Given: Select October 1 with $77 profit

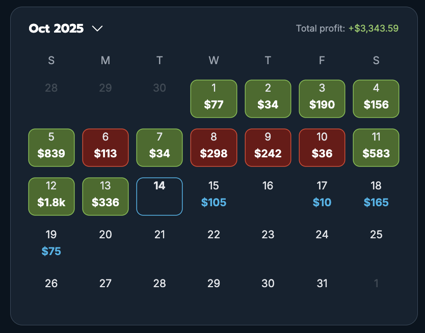Looking at the screenshot, I should pos(214,99).
